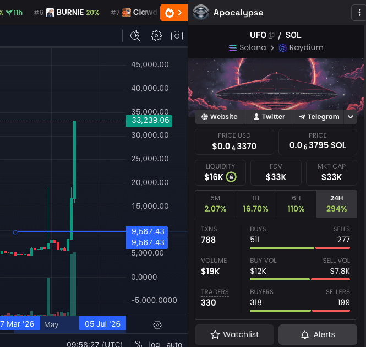Open the Apocalypse three-dot options menu
Screen dimensions: 366x347
[x=359, y=13]
